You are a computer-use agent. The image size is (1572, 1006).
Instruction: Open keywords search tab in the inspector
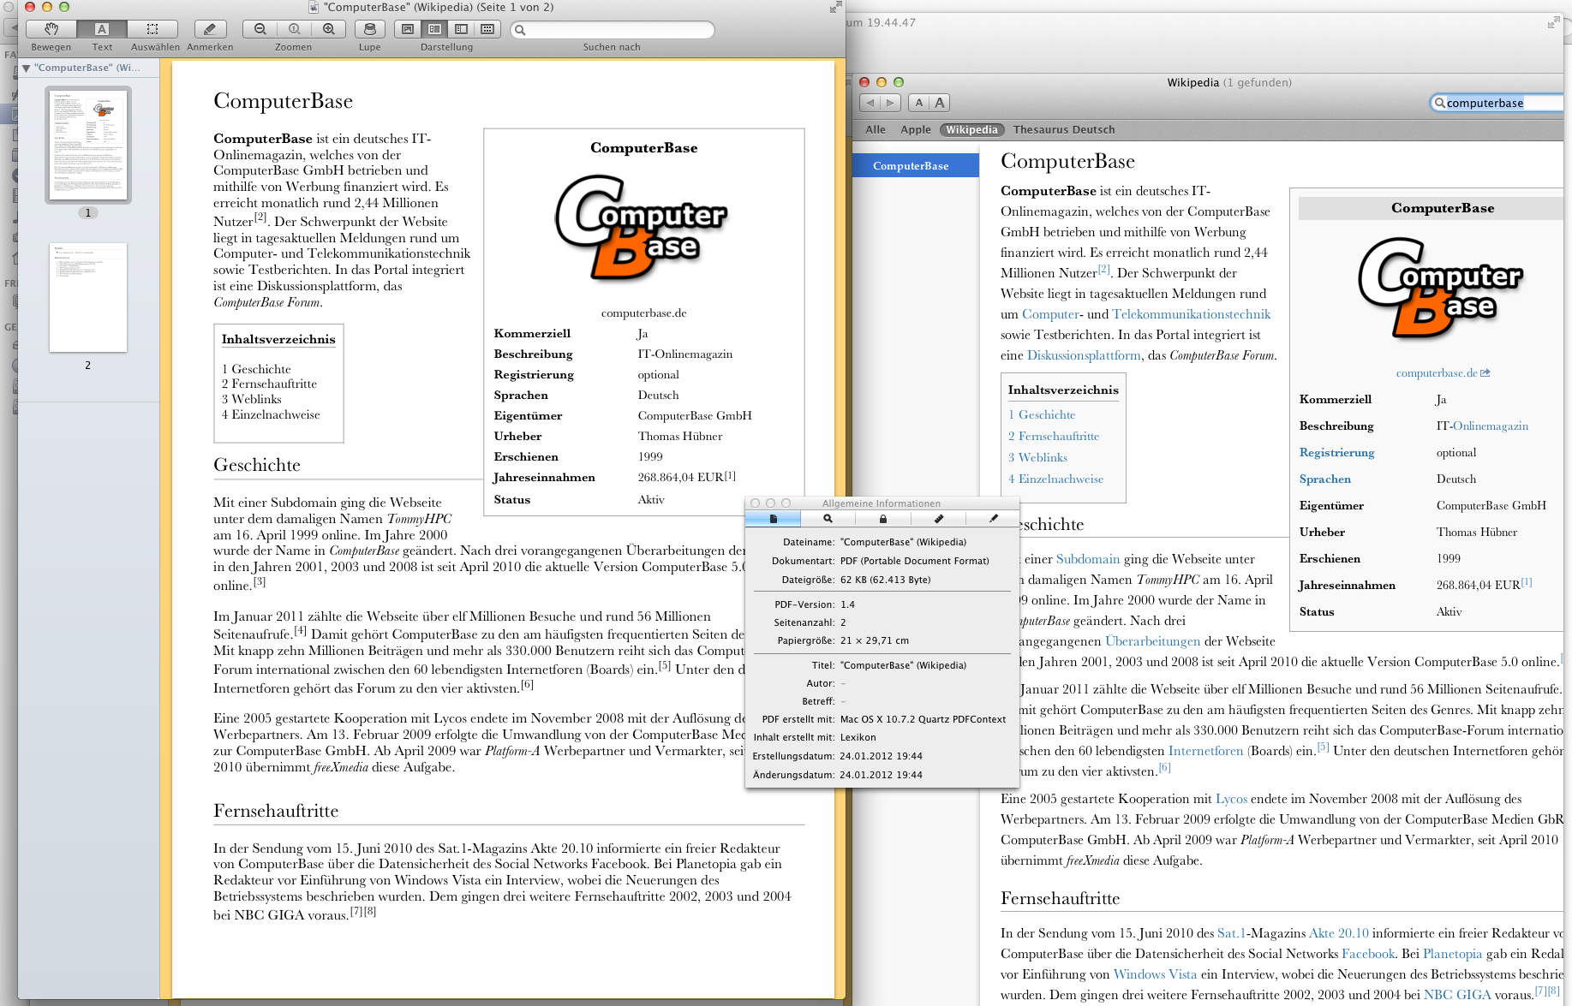pos(828,519)
